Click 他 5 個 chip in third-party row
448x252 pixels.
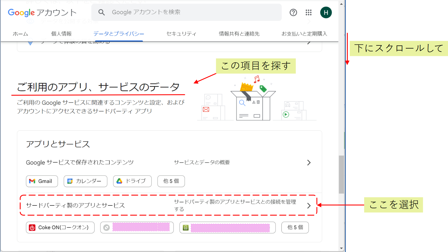(295, 227)
